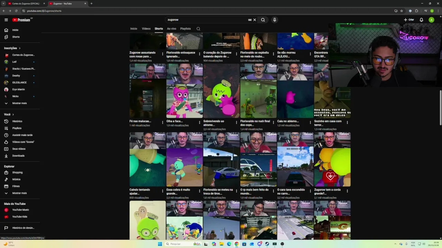Clear the search box text
This screenshot has width=442, height=248.
tap(255, 20)
